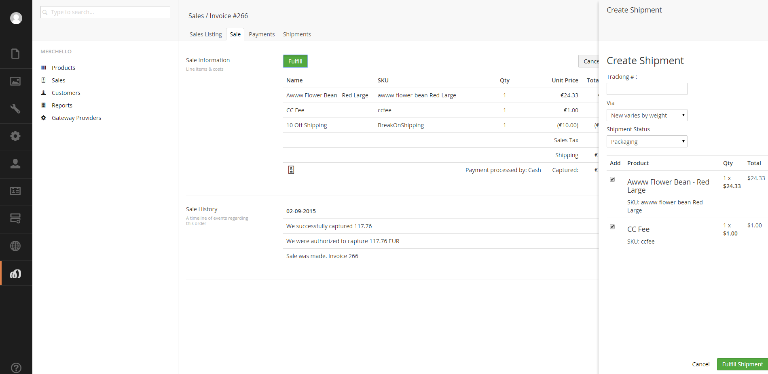The width and height of the screenshot is (768, 374).
Task: Uncheck the CC Fee product checkbox
Action: pyautogui.click(x=612, y=227)
